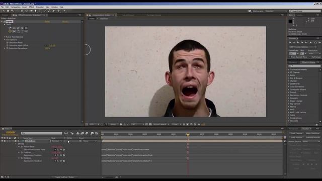Click the current time indicator marker
Screen dimensions: 322x181
(x=188, y=135)
